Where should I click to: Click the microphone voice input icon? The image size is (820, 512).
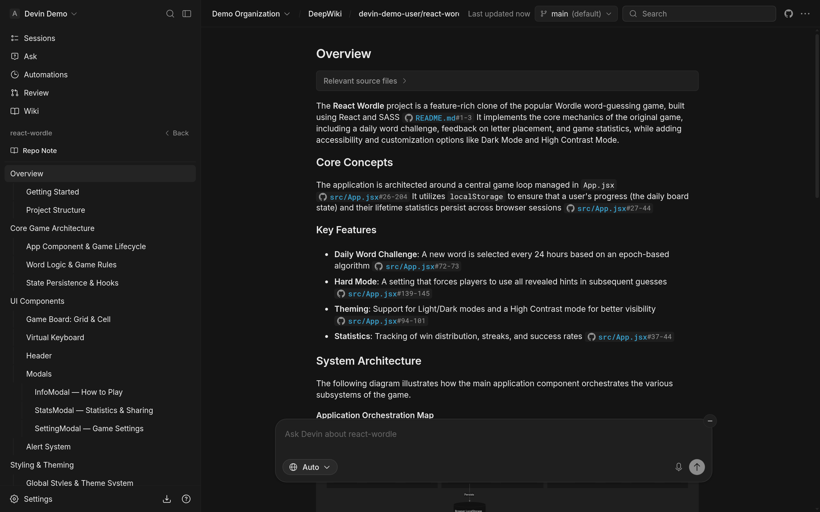(x=678, y=467)
